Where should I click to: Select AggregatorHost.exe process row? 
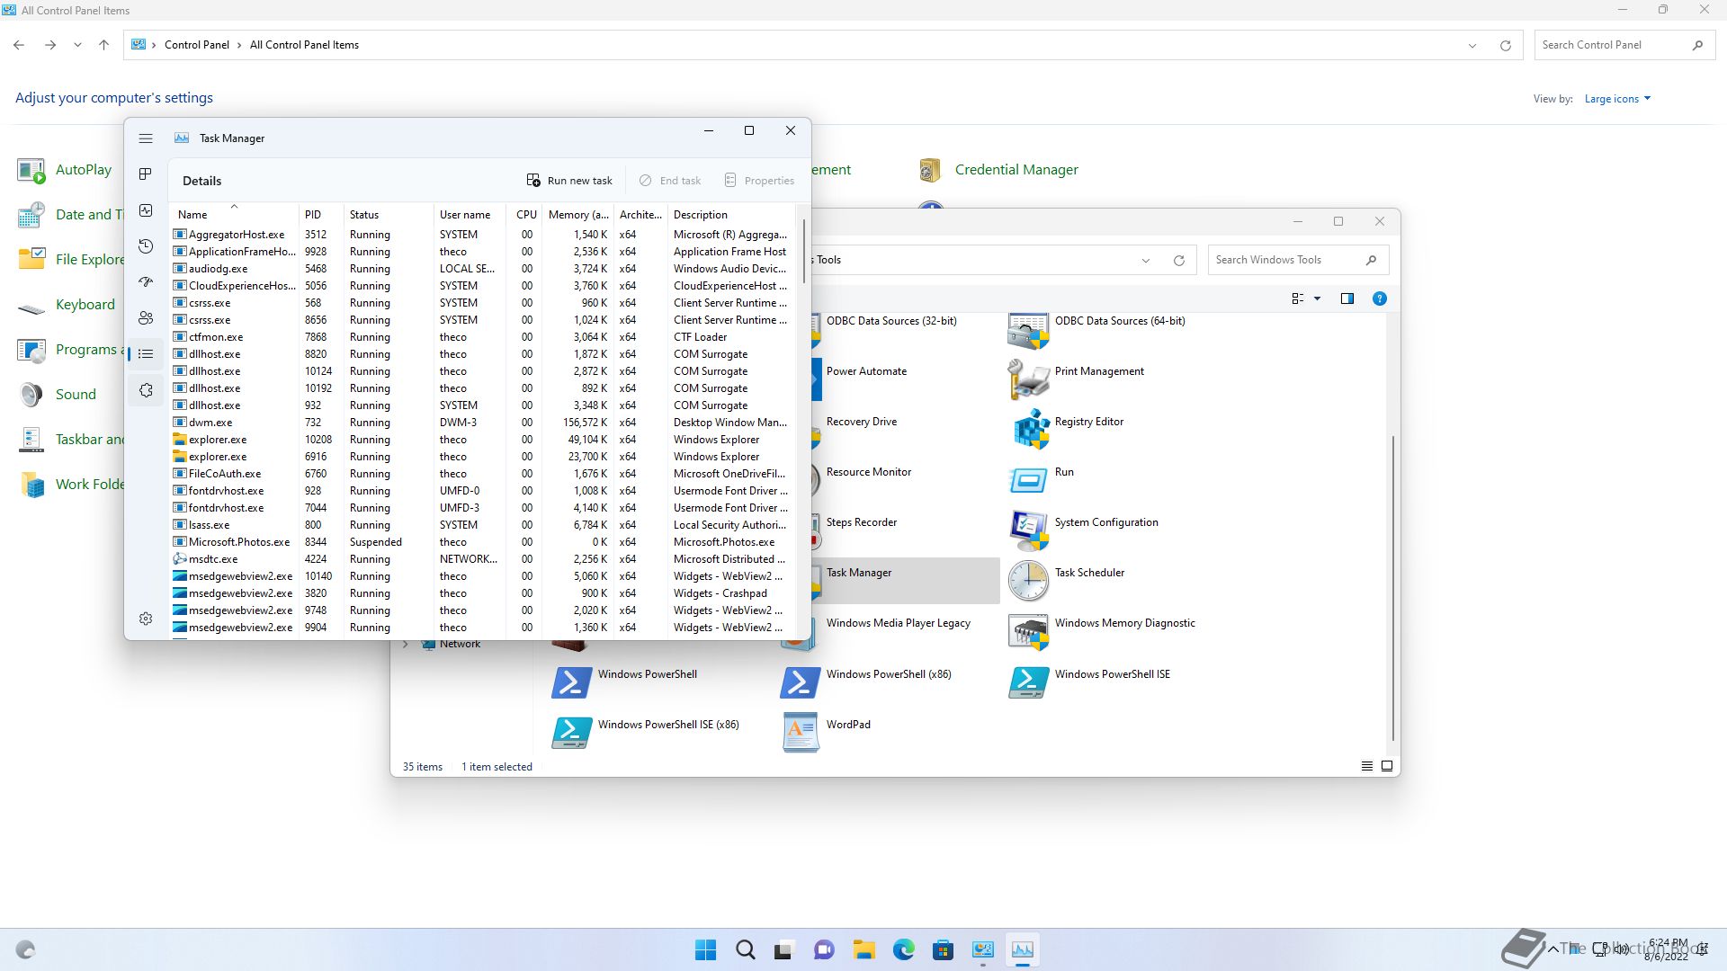point(482,235)
